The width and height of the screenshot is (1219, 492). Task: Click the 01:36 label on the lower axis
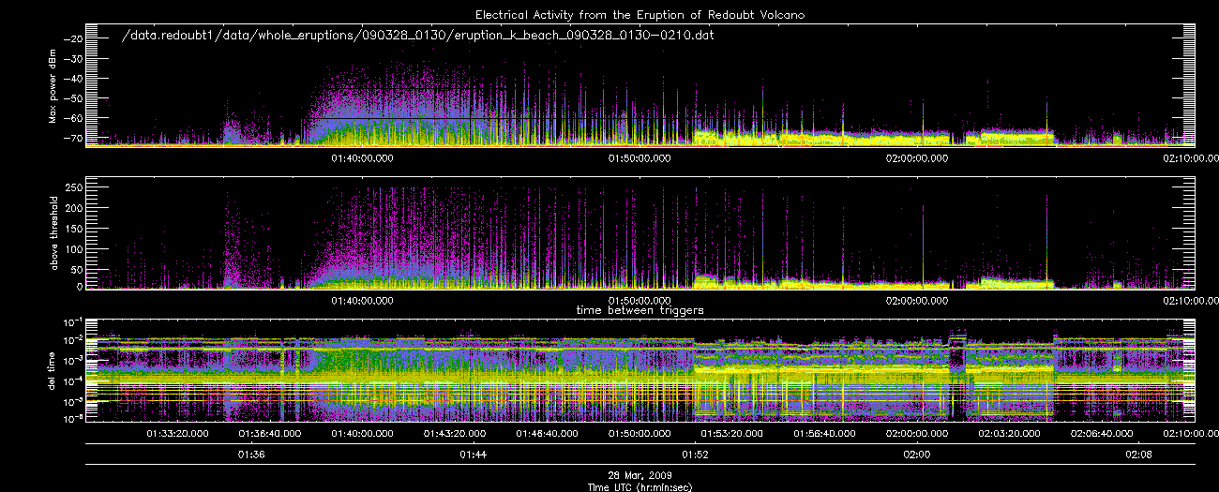click(x=251, y=455)
